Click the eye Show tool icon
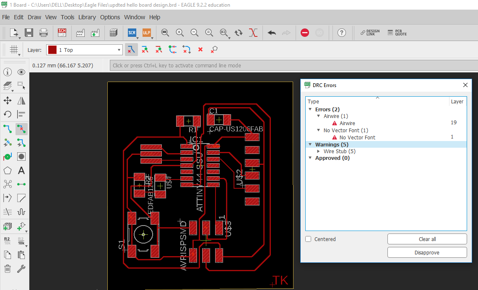Viewport: 478px width, 290px height. click(x=21, y=72)
